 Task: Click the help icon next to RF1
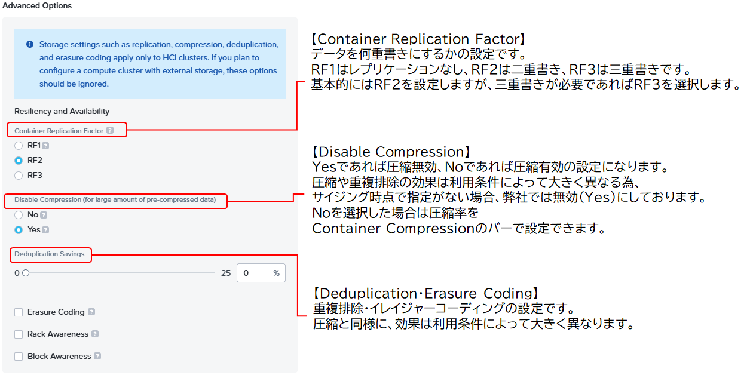[x=45, y=146]
